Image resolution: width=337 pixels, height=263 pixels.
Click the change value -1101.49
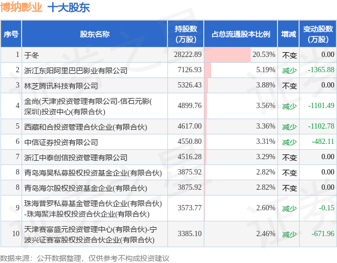tap(321, 105)
